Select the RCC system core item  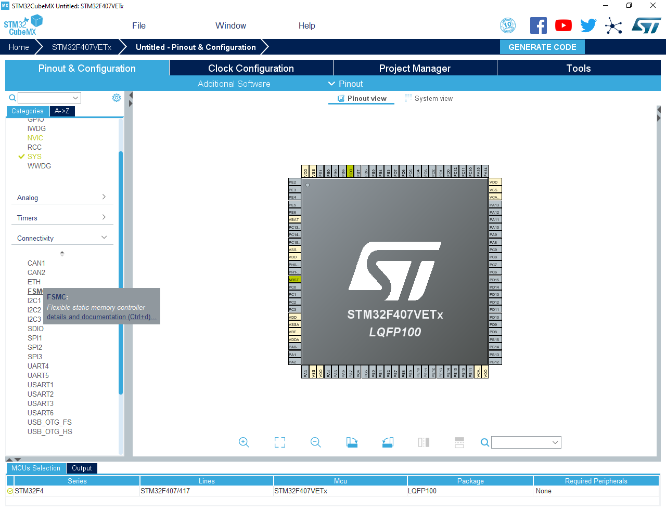[x=34, y=147]
